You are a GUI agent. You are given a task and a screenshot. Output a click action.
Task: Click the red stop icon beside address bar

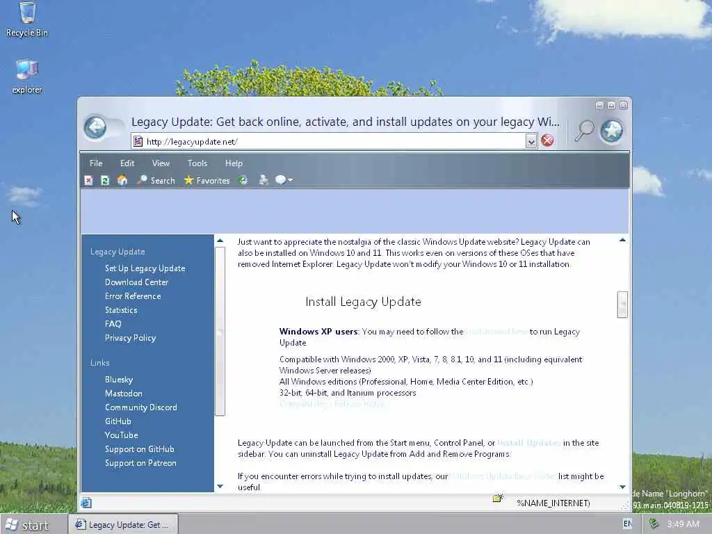548,140
